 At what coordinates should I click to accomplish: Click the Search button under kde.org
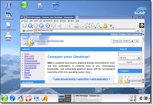(x=129, y=62)
